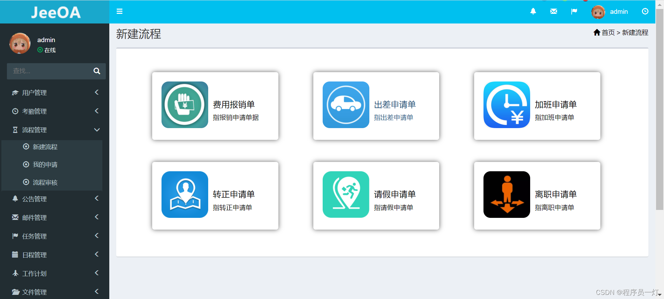This screenshot has width=664, height=299.
Task: Click the 工作计划 plane icon
Action: tap(15, 273)
